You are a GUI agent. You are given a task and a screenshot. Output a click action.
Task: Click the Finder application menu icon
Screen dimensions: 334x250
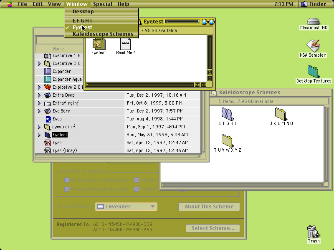click(x=304, y=4)
